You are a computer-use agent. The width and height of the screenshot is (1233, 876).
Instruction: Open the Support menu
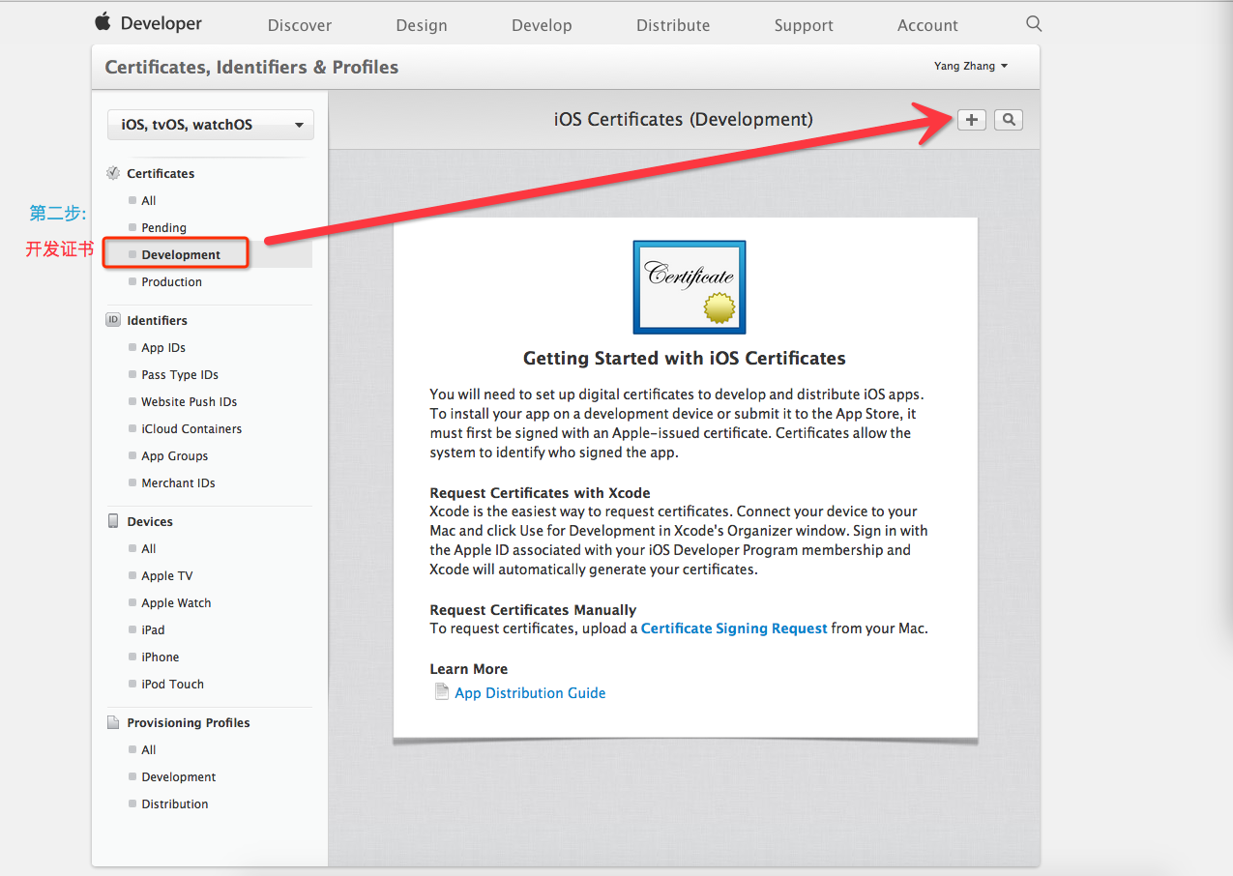[804, 25]
